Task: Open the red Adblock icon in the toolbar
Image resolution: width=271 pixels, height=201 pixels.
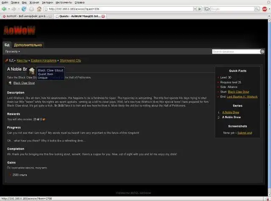Action: (264, 9)
